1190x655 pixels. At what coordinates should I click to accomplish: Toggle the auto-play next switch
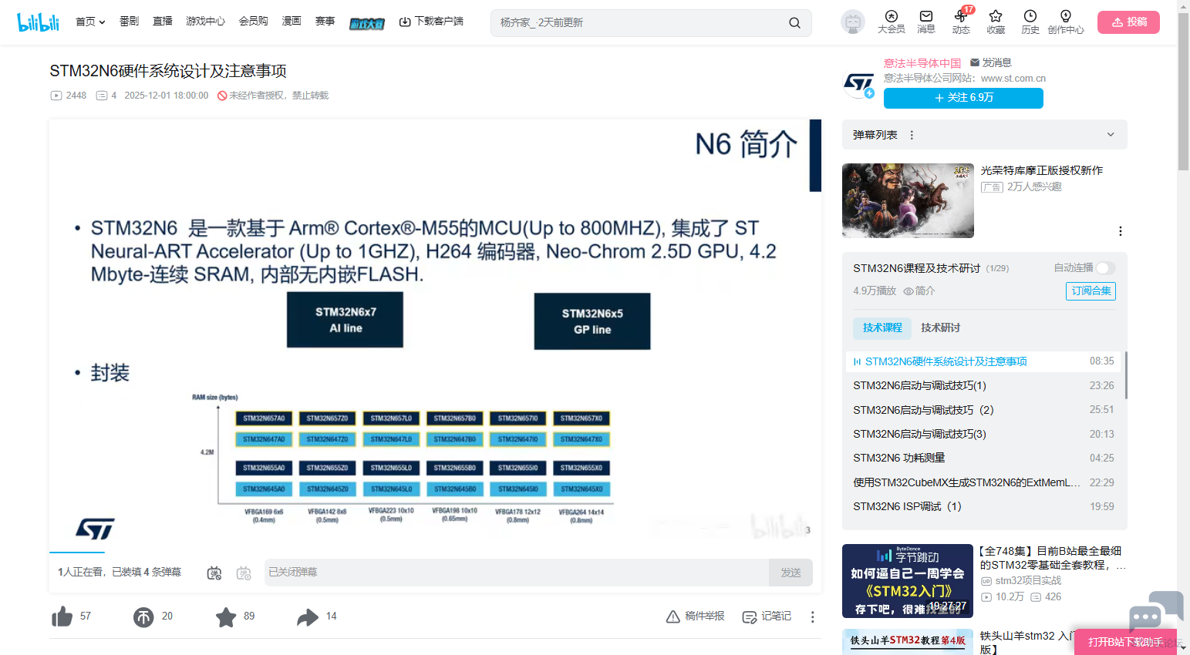click(1105, 268)
